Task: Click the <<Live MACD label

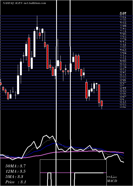Action: (x=112, y=179)
